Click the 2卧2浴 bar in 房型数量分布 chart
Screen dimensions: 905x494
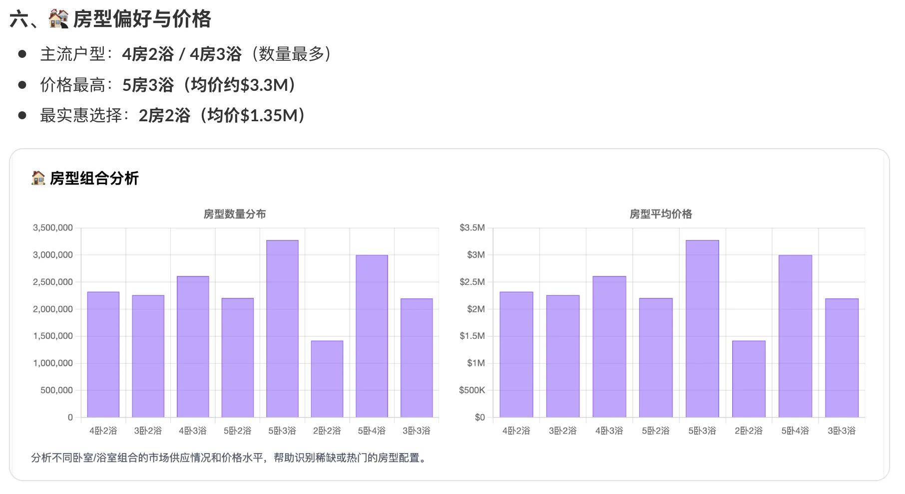pos(327,379)
